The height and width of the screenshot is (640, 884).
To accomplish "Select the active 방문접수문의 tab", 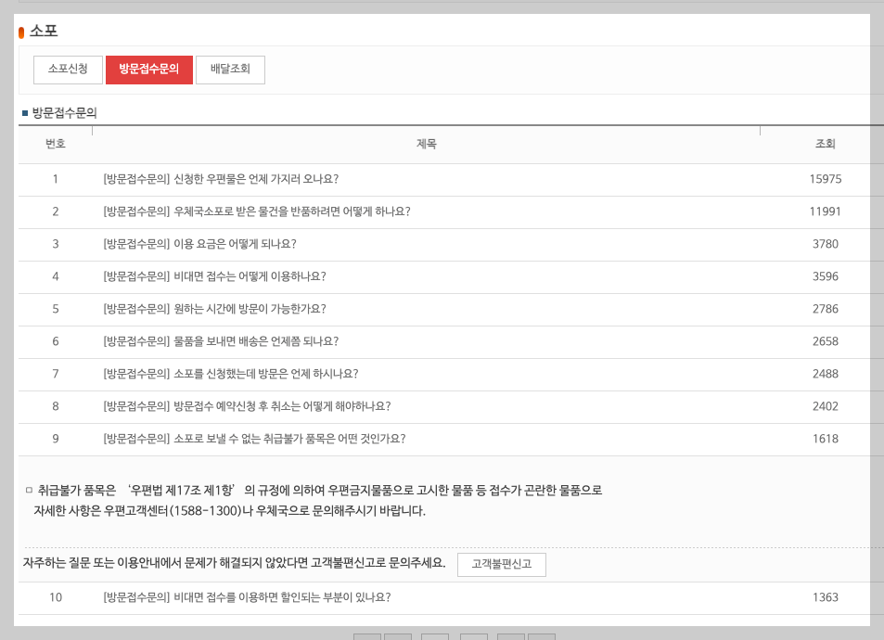I will (149, 70).
